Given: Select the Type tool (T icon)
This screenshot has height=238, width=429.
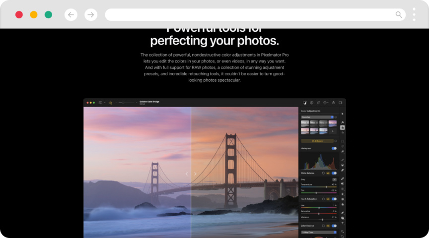Looking at the screenshot, I should coord(342,224).
